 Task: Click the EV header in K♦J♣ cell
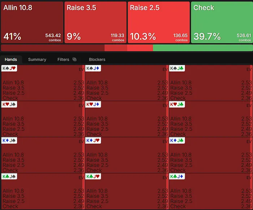tap(249, 141)
